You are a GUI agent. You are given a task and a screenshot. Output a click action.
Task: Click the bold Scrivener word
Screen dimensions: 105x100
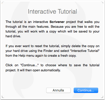(57, 22)
